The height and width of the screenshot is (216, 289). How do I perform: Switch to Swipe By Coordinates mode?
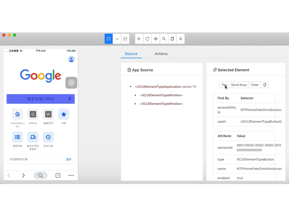click(117, 39)
